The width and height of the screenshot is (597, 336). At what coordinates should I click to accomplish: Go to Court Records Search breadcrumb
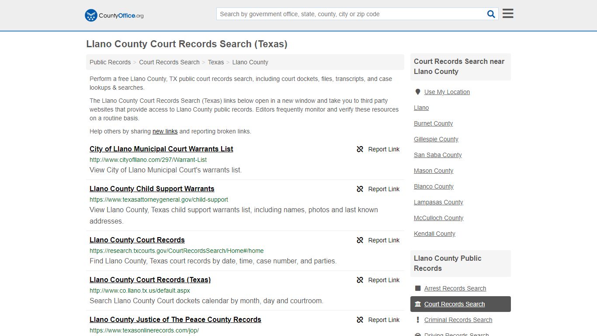click(x=169, y=62)
